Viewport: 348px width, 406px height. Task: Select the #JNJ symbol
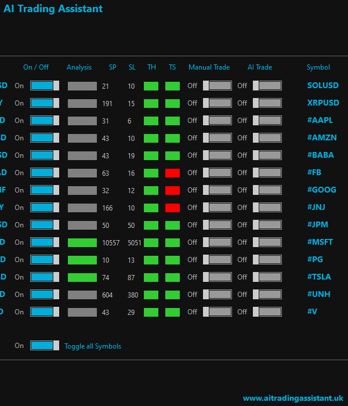point(316,207)
